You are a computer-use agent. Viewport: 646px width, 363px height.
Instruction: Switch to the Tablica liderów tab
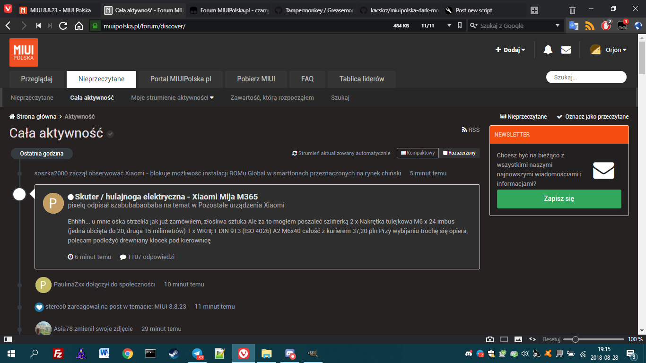[x=361, y=79]
